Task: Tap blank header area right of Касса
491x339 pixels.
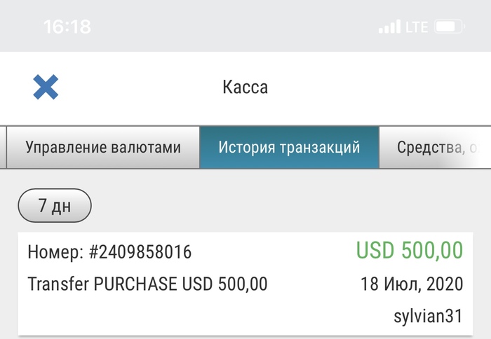Action: [x=376, y=87]
